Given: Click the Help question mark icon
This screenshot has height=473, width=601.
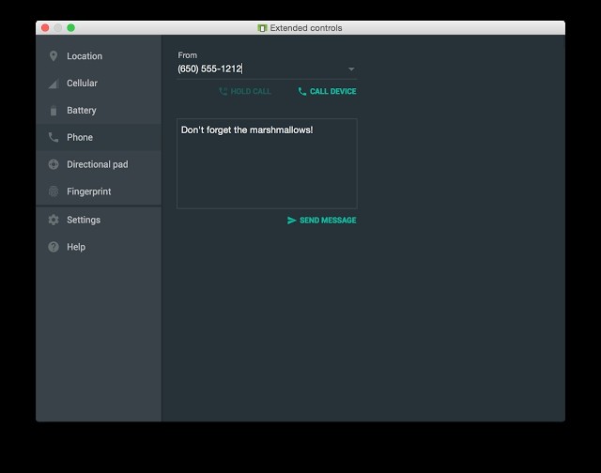Looking at the screenshot, I should (54, 247).
